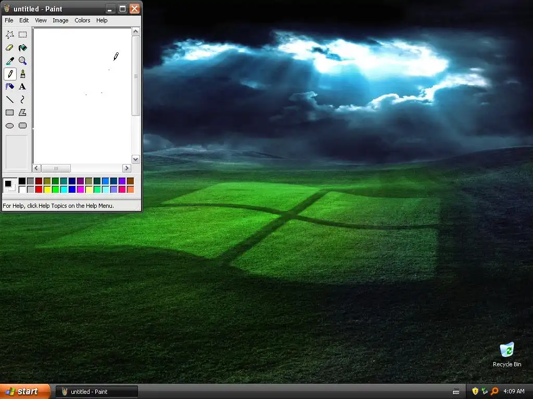Pick the light gray color swatch
533x399 pixels.
coord(31,189)
